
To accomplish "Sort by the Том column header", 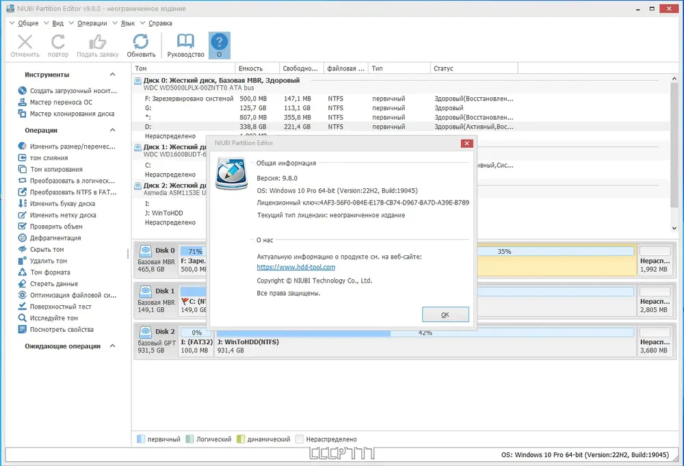I will [183, 68].
